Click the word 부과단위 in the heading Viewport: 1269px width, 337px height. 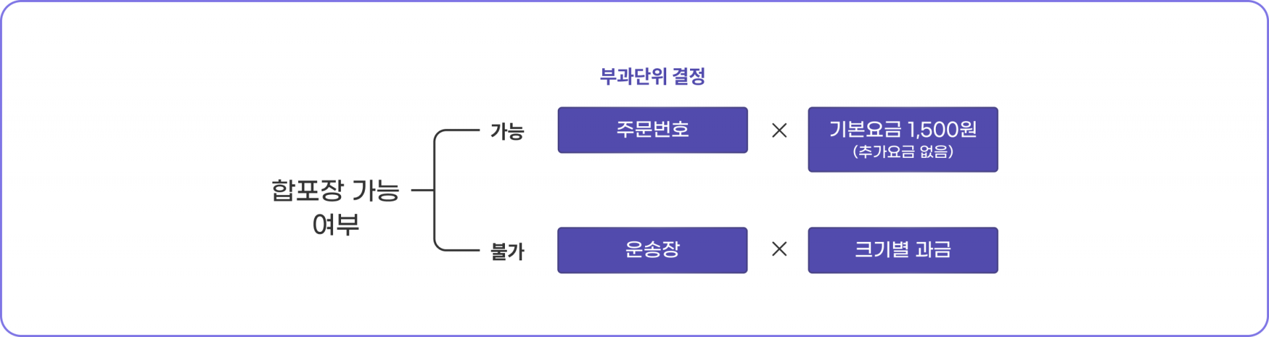tap(633, 76)
